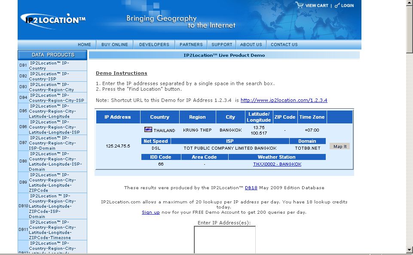Image resolution: width=413 pixels, height=255 pixels.
Task: Open SUPPORT menu
Action: pyautogui.click(x=222, y=45)
